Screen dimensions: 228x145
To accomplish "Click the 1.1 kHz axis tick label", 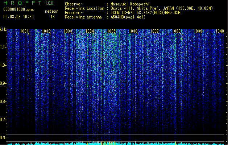I will click(3, 47).
